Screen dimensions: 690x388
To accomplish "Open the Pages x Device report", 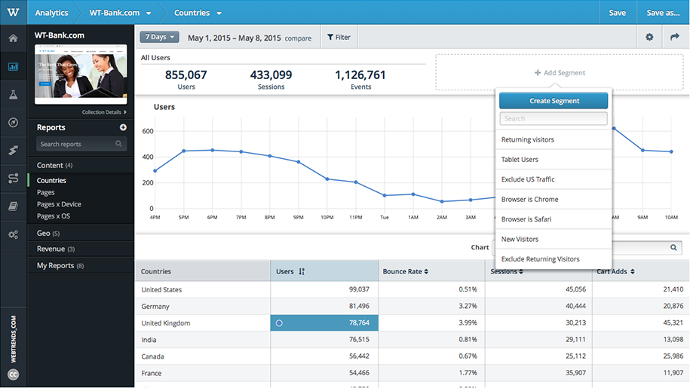I will [x=59, y=204].
